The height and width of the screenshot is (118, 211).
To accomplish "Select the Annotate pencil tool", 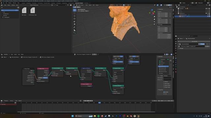I will (75, 27).
